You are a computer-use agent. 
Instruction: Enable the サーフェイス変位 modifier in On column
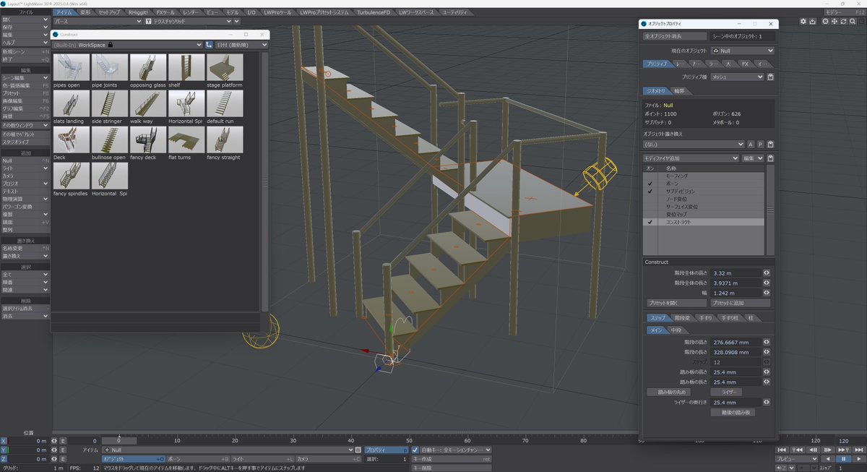pyautogui.click(x=650, y=207)
